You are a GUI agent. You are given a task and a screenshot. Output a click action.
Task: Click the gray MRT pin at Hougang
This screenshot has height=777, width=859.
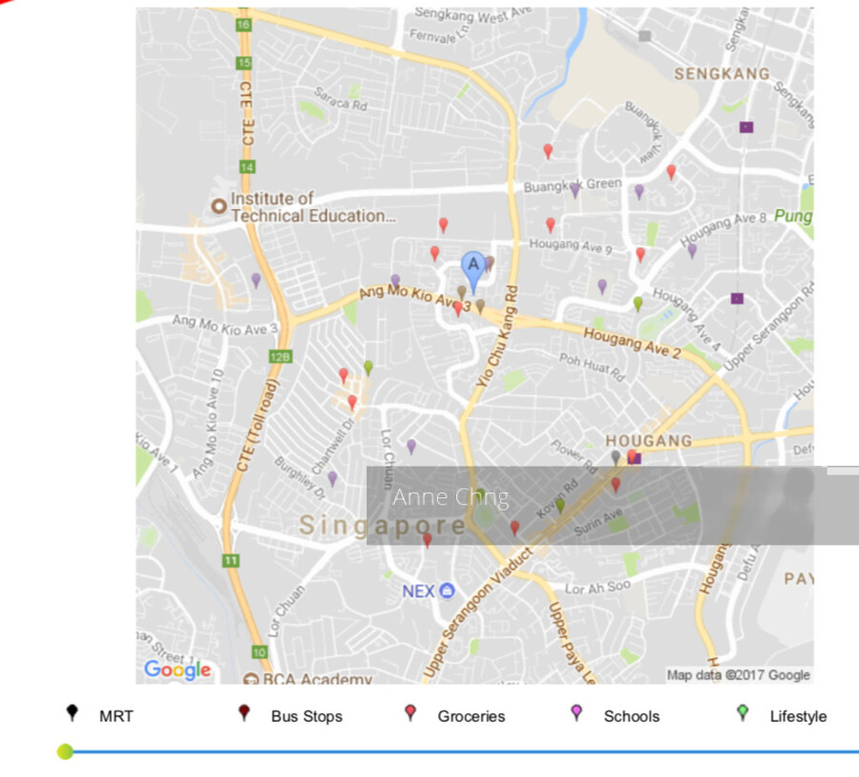pos(616,458)
